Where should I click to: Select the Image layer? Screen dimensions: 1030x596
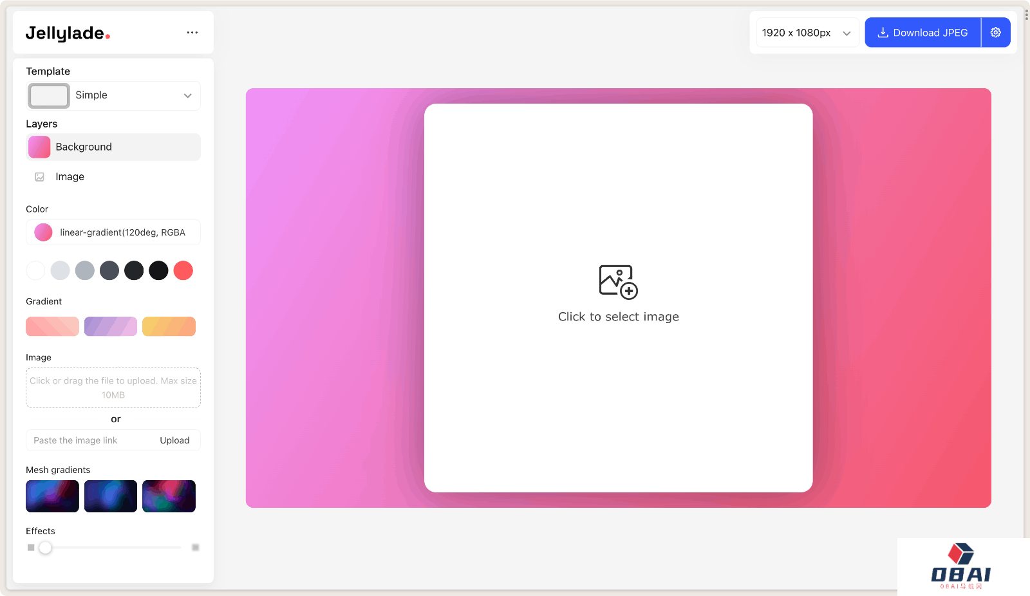point(70,177)
